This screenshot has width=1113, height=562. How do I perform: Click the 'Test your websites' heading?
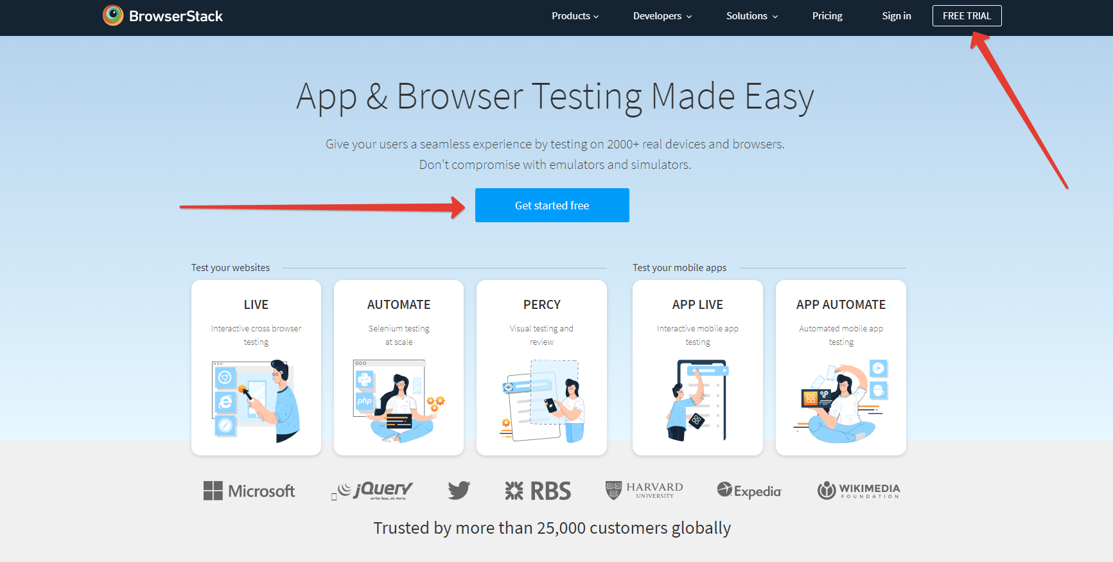click(231, 268)
